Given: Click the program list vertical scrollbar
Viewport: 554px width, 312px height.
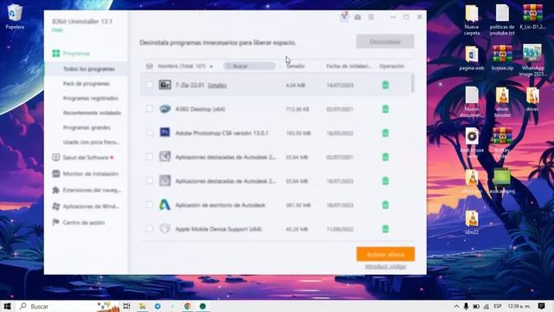Looking at the screenshot, I should (412, 83).
